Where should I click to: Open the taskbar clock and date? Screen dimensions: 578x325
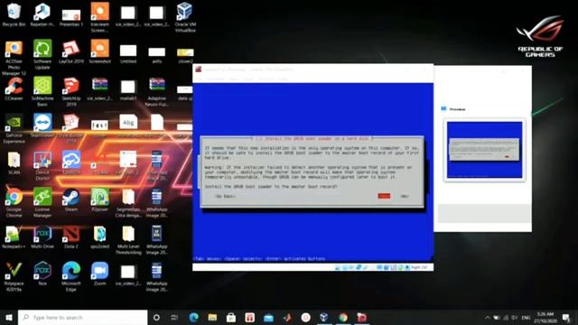545,317
